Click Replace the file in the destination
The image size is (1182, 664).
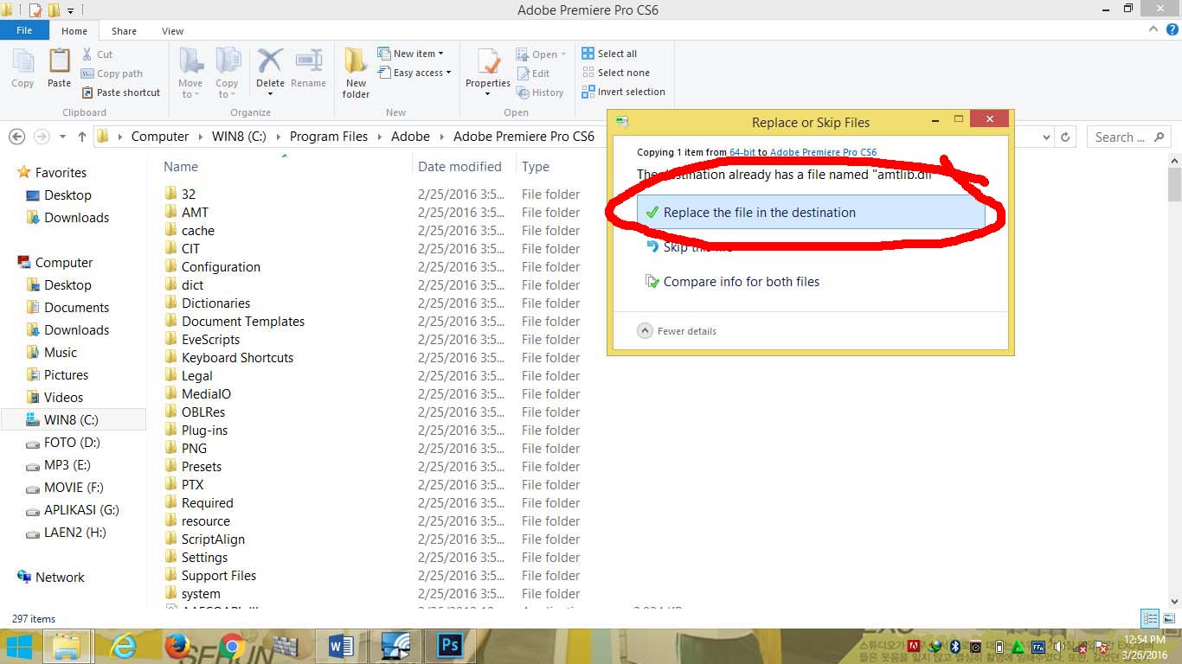tap(811, 212)
